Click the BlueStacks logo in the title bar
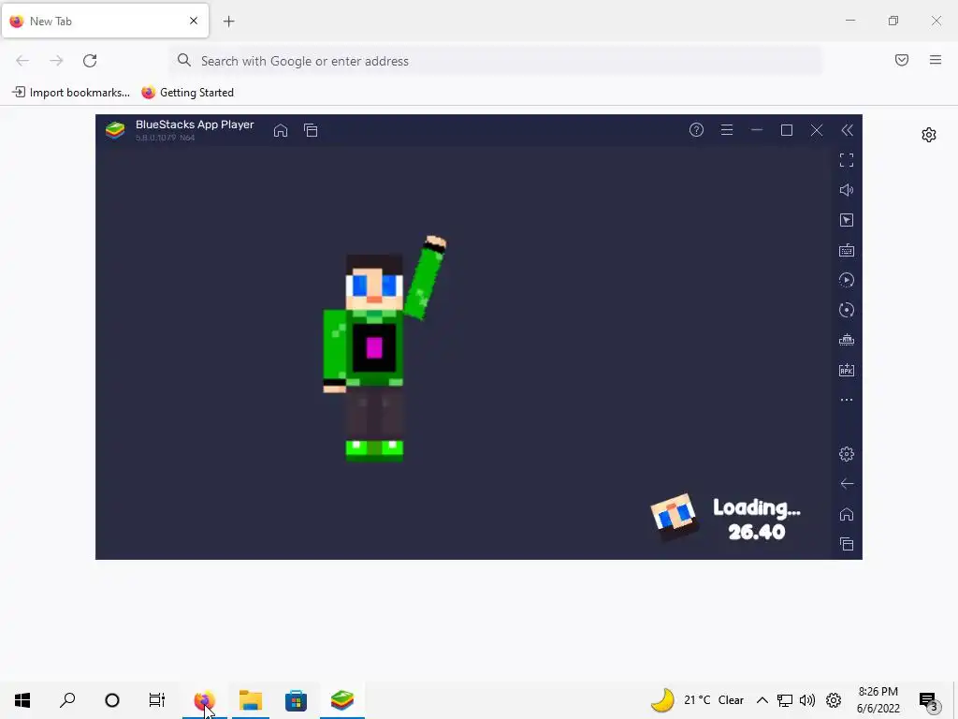Screen dimensions: 958x719 [115, 130]
